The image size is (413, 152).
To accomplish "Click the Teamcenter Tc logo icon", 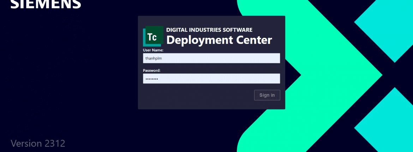I will 153,36.
